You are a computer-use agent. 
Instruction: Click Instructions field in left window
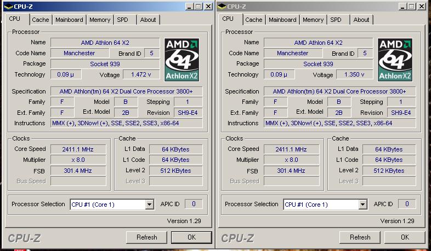(x=127, y=123)
